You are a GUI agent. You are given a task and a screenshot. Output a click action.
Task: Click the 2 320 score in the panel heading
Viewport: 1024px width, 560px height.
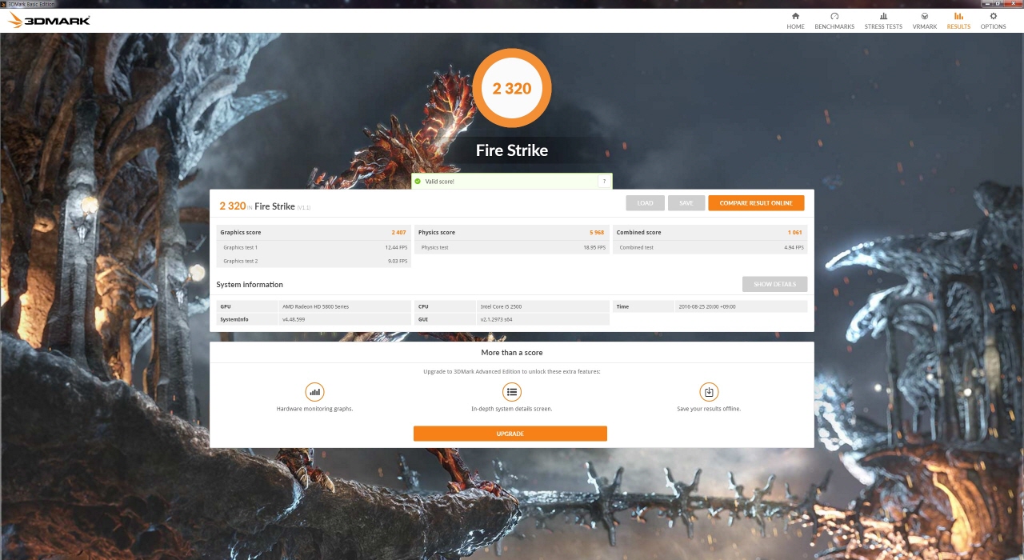click(233, 206)
